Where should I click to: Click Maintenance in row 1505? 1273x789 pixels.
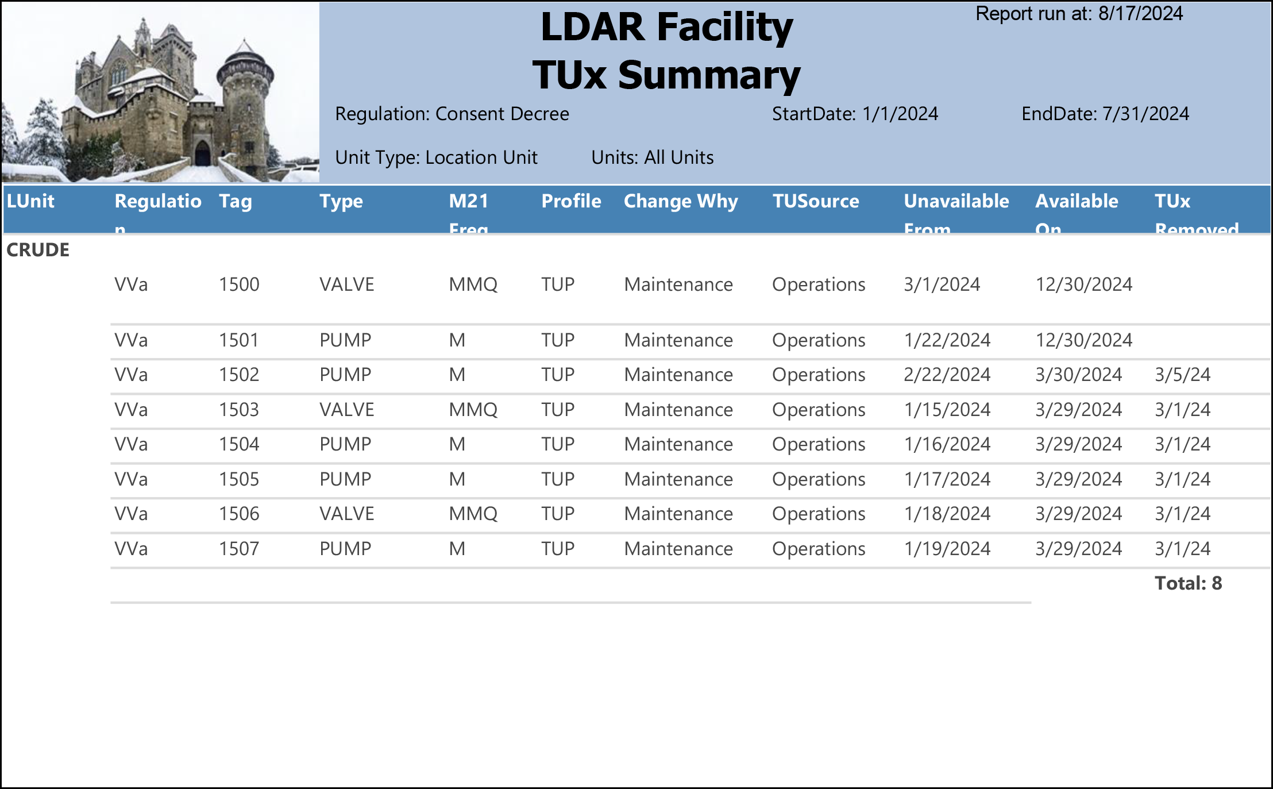678,479
